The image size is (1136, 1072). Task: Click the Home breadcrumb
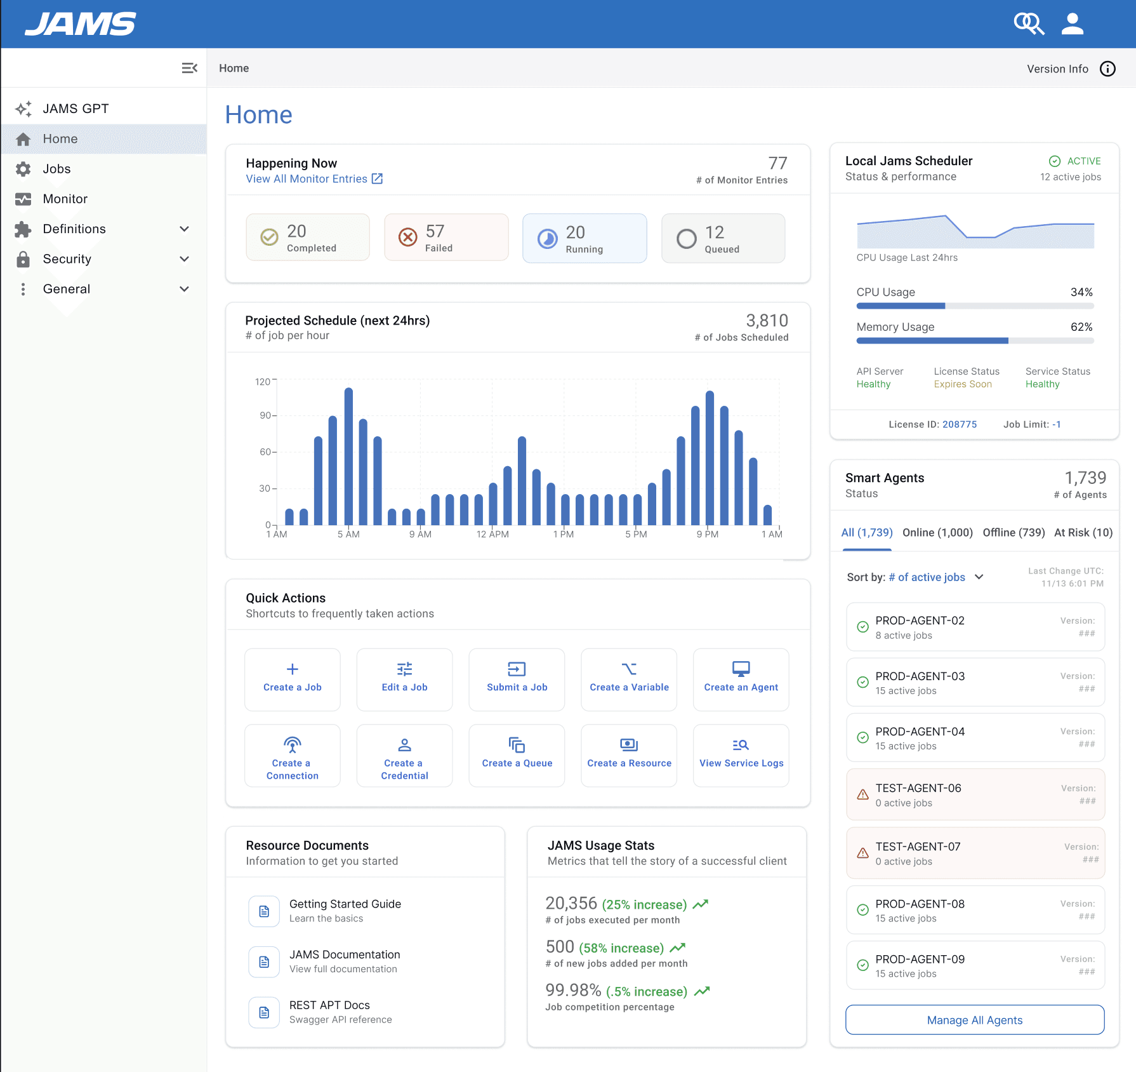pyautogui.click(x=234, y=68)
